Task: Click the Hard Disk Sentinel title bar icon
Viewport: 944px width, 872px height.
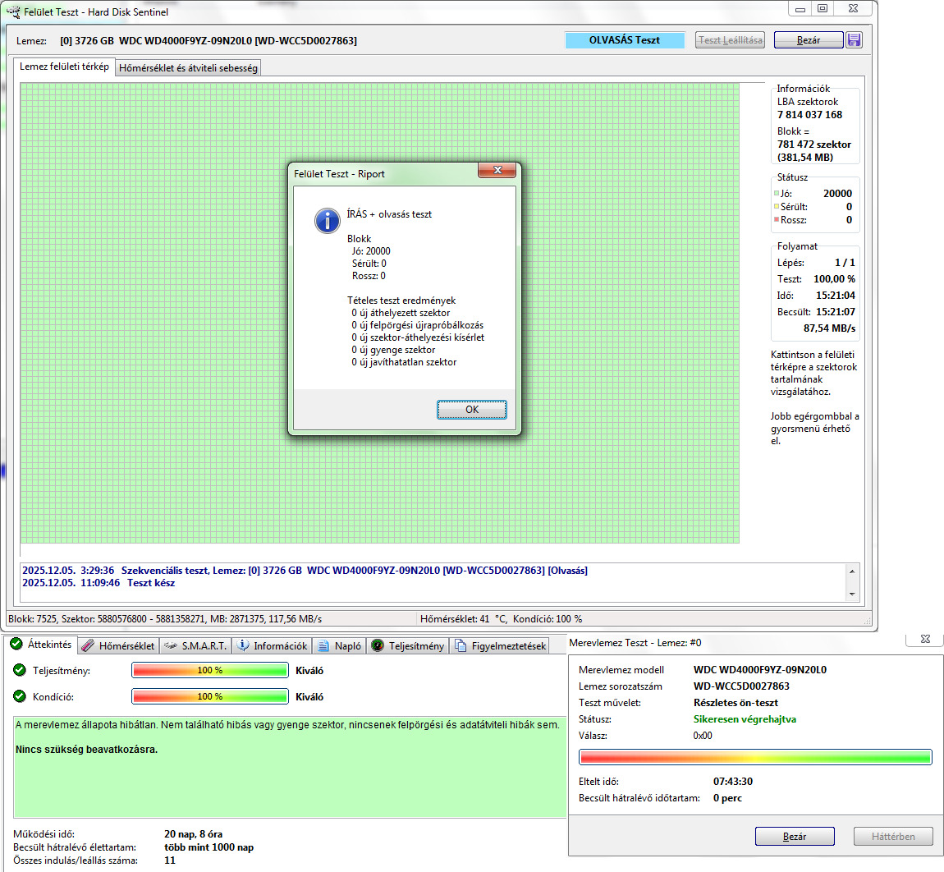Action: pyautogui.click(x=13, y=11)
